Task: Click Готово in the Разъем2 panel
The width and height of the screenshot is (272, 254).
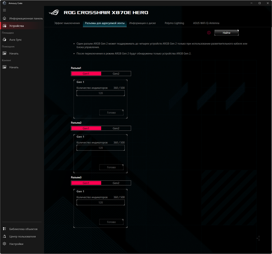Action: click(x=111, y=167)
